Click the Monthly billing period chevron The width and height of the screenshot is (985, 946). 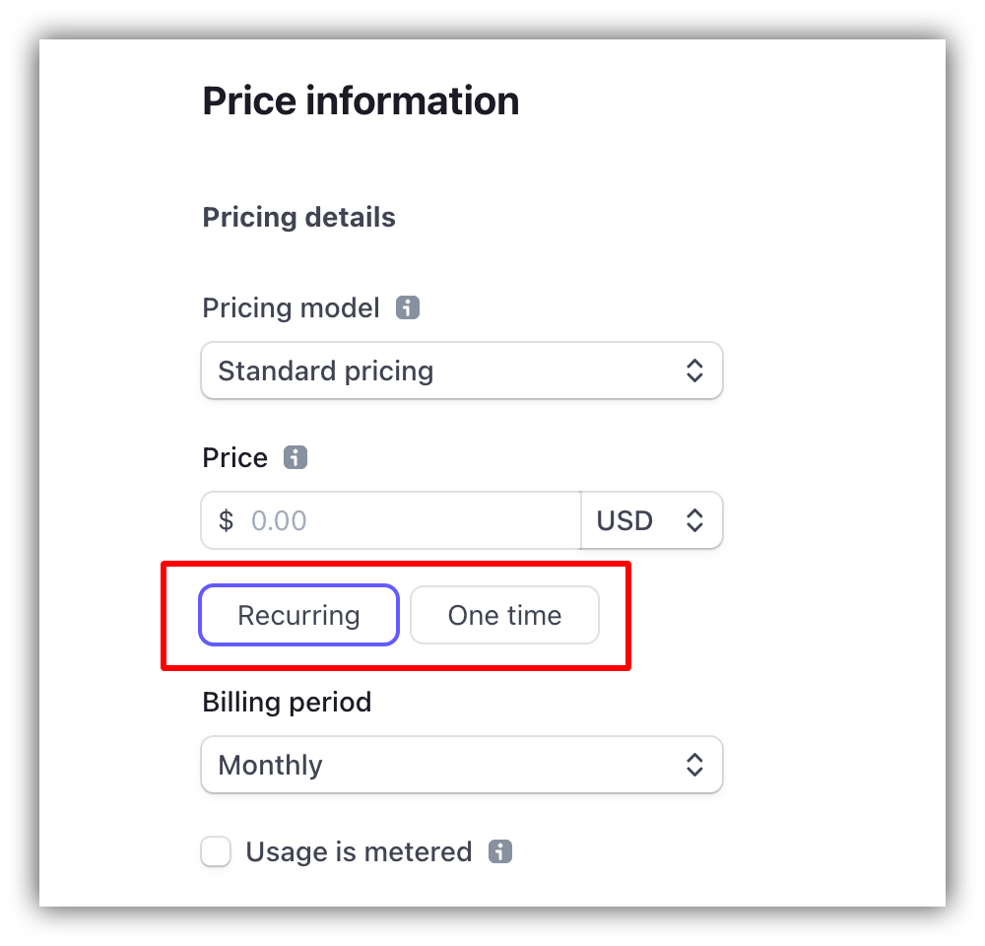click(x=695, y=765)
